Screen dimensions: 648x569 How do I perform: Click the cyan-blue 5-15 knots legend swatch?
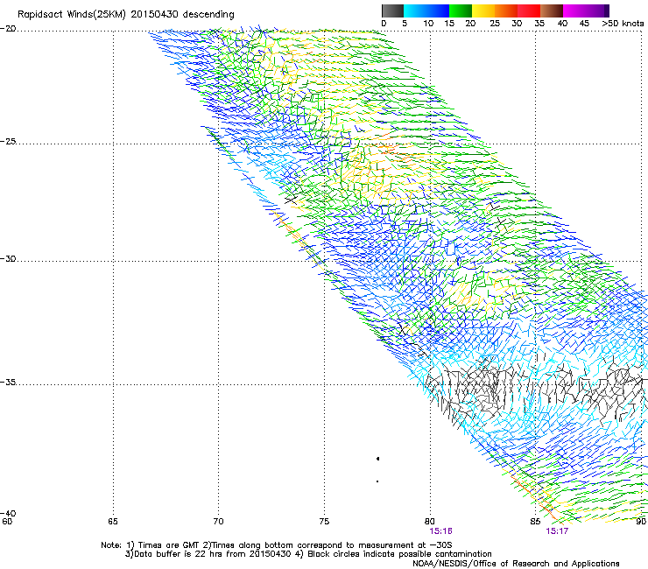pos(426,11)
